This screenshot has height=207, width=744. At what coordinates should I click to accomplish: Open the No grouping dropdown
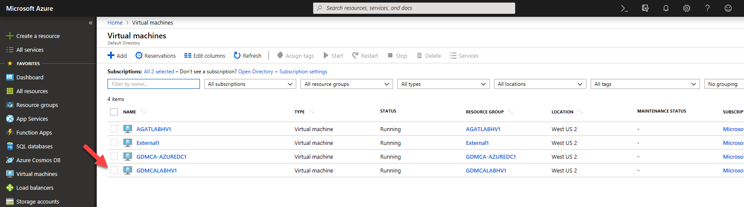(x=724, y=84)
